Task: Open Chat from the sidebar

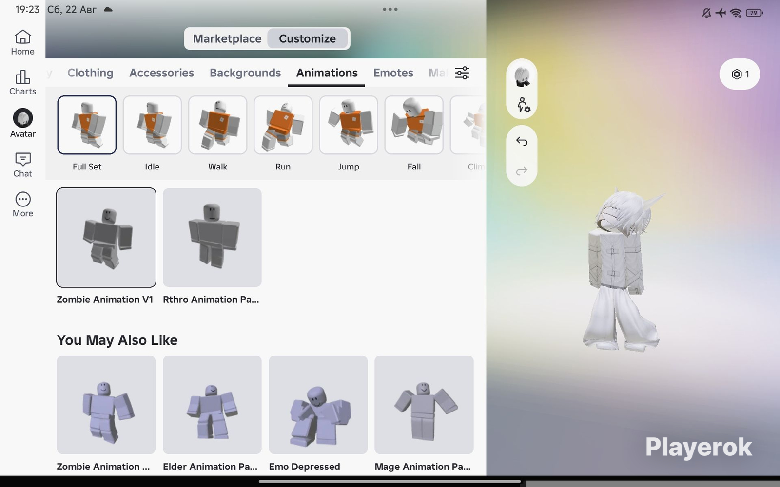Action: (22, 165)
